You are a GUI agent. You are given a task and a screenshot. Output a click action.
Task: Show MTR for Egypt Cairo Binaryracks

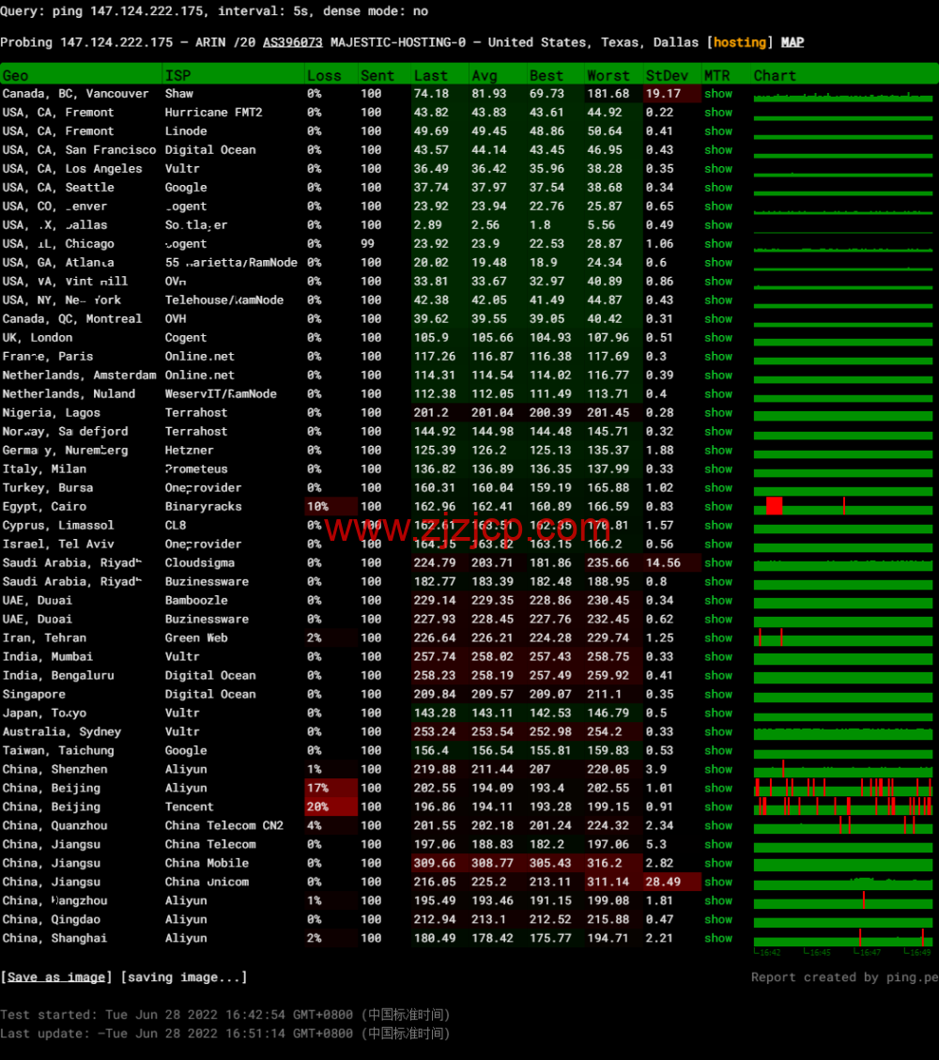tap(718, 507)
